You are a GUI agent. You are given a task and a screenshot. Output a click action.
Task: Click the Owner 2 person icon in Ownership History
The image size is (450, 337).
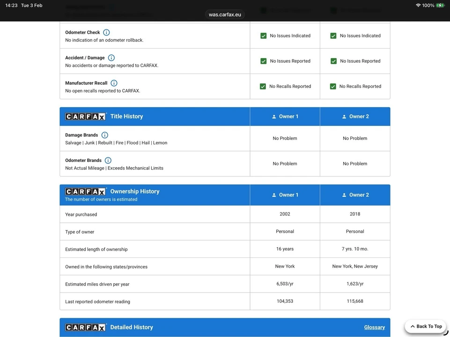[344, 195]
